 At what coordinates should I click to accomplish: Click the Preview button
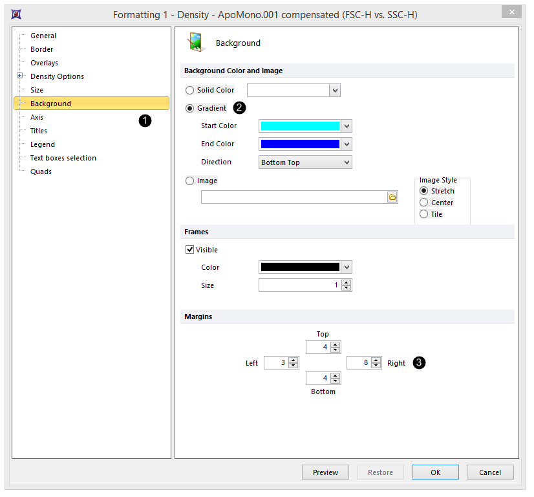tap(325, 472)
